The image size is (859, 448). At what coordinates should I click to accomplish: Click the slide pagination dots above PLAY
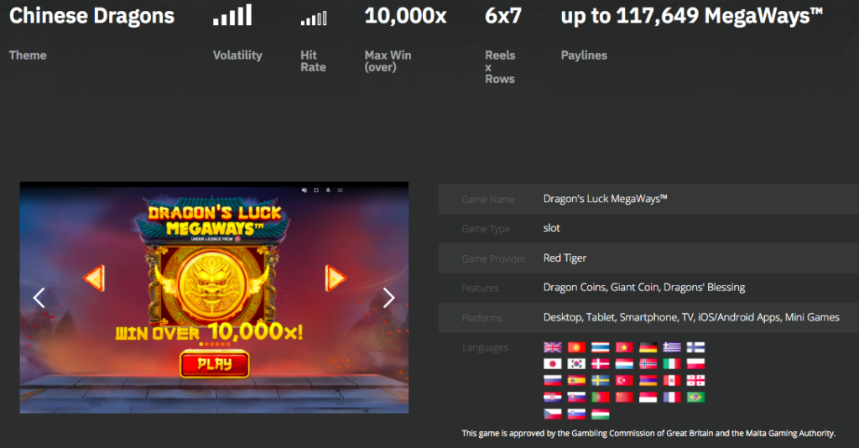(x=215, y=344)
